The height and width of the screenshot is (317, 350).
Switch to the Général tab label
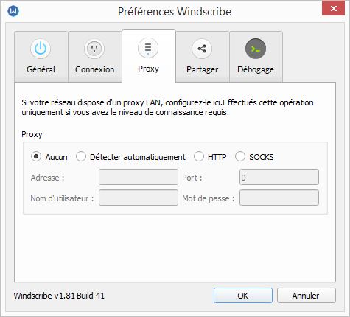coord(41,69)
